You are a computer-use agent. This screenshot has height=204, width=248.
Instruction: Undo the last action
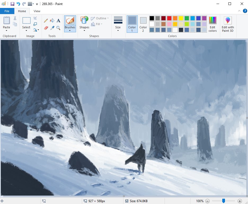coord(18,4)
